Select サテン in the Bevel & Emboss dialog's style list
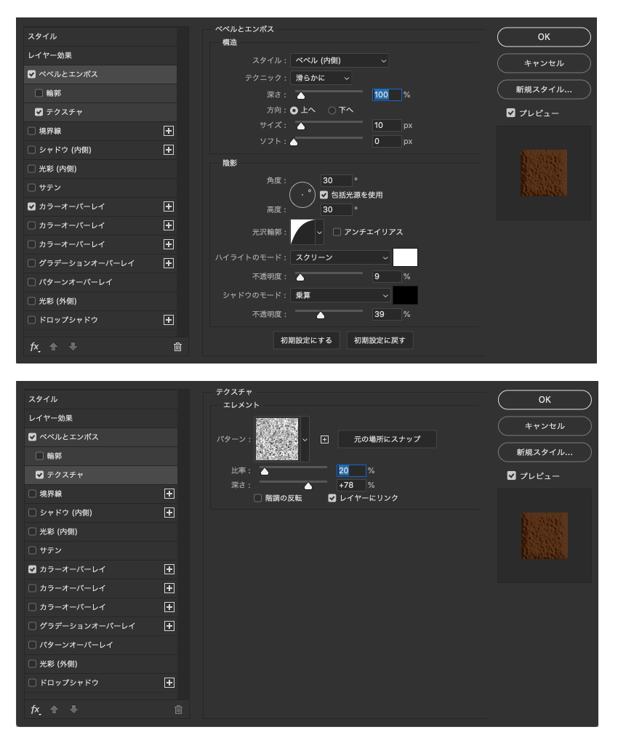 click(x=49, y=188)
